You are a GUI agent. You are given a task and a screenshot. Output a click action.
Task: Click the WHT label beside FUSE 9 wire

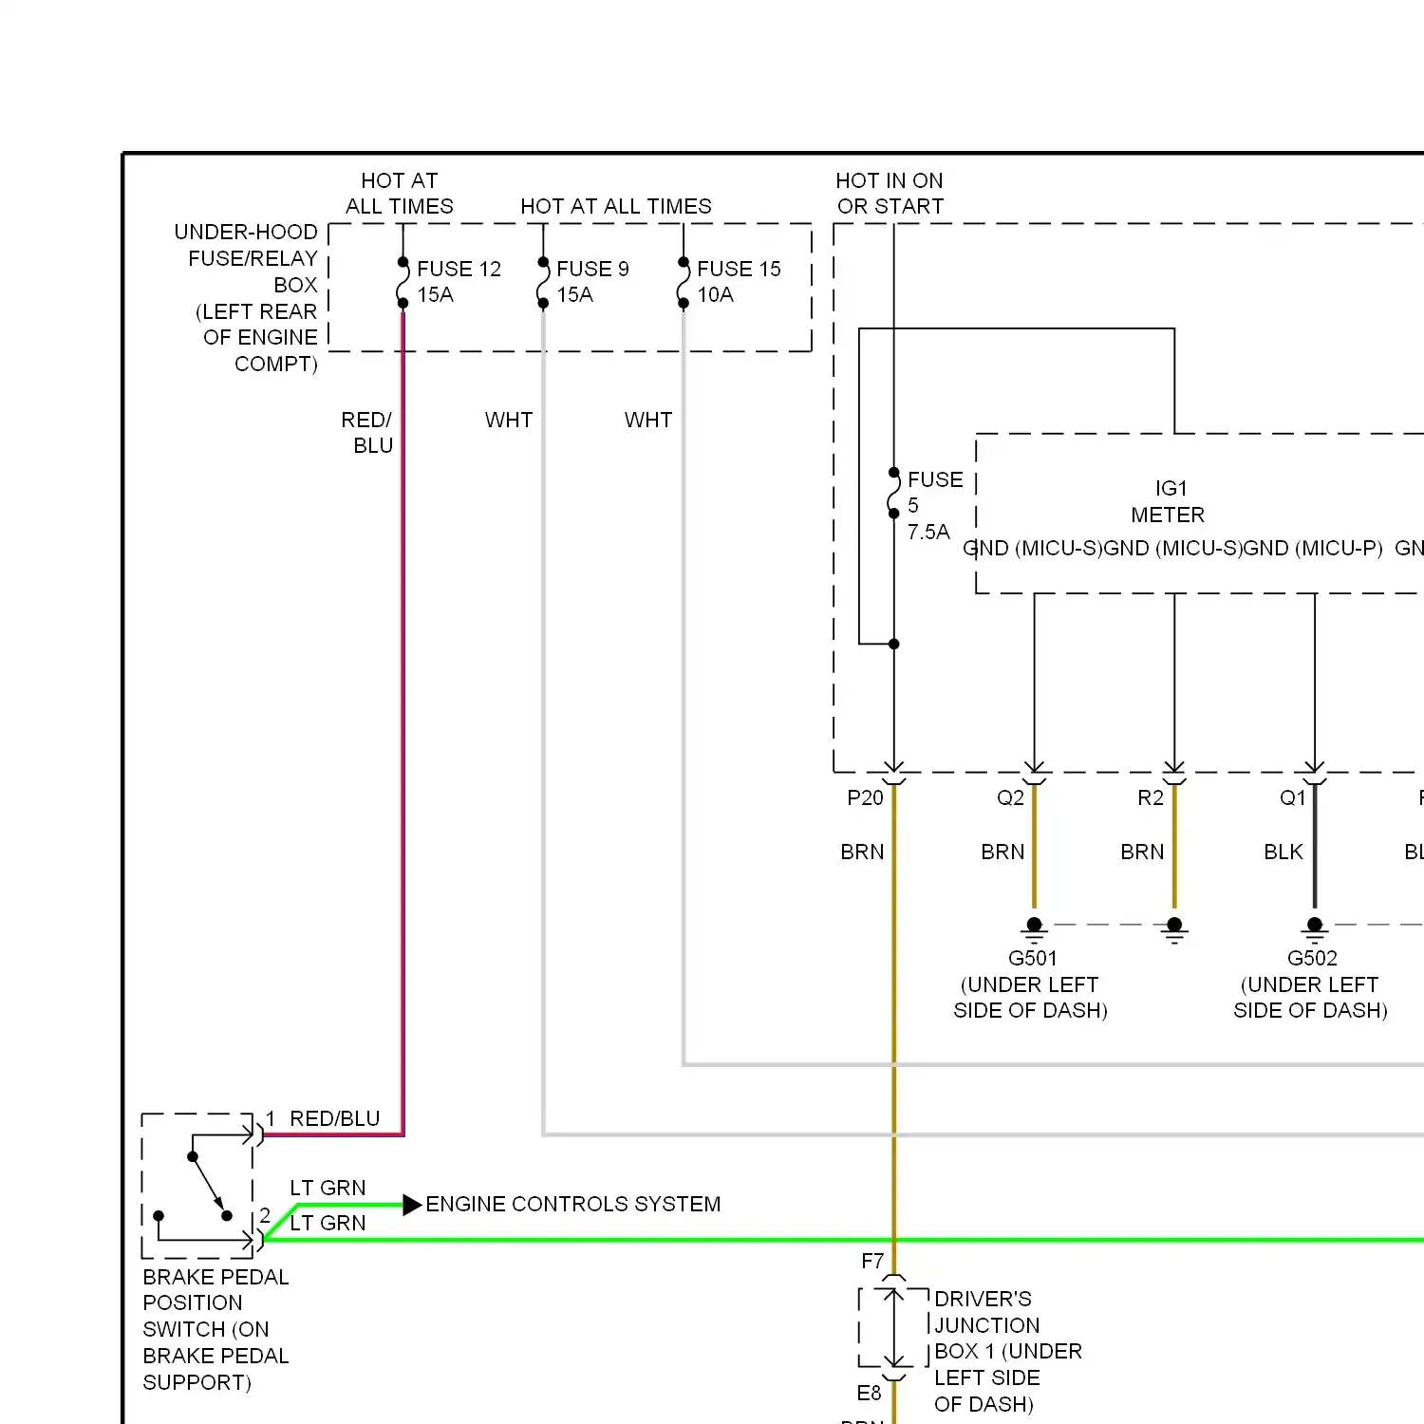pyautogui.click(x=509, y=420)
